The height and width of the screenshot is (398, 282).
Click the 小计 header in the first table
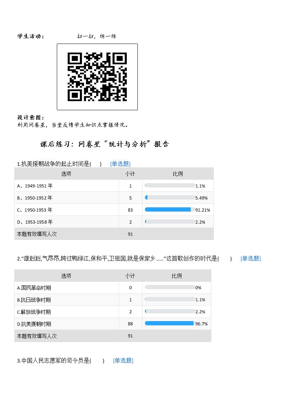130,174
